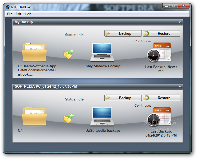This screenshot has width=197, height=159.
Task: Click the My Backup header title
Action: click(x=24, y=22)
